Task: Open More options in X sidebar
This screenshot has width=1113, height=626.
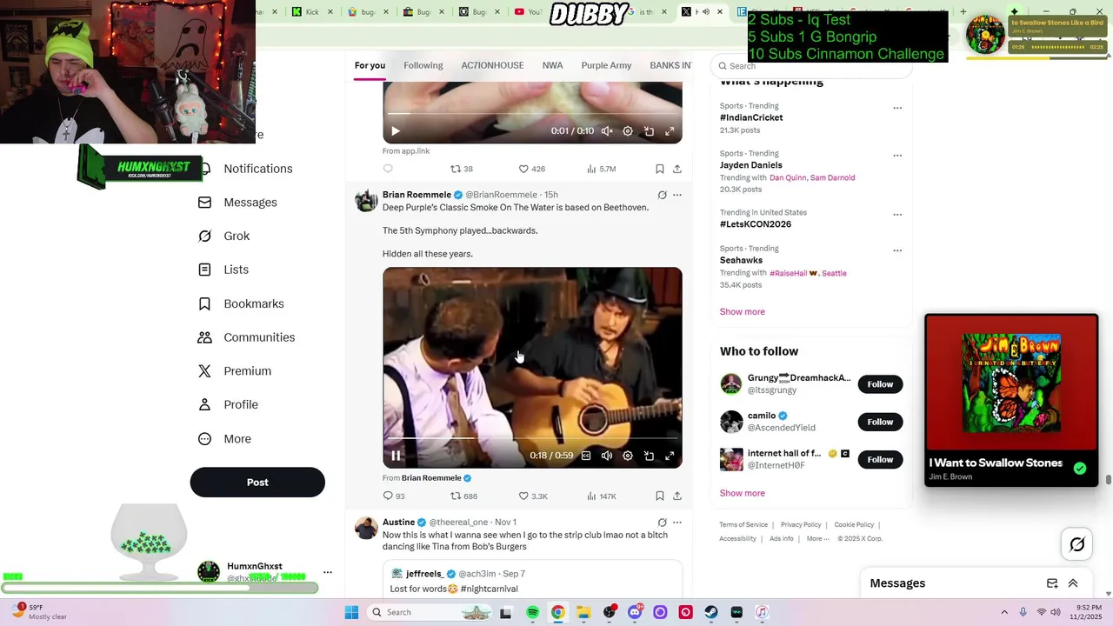Action: click(x=224, y=439)
